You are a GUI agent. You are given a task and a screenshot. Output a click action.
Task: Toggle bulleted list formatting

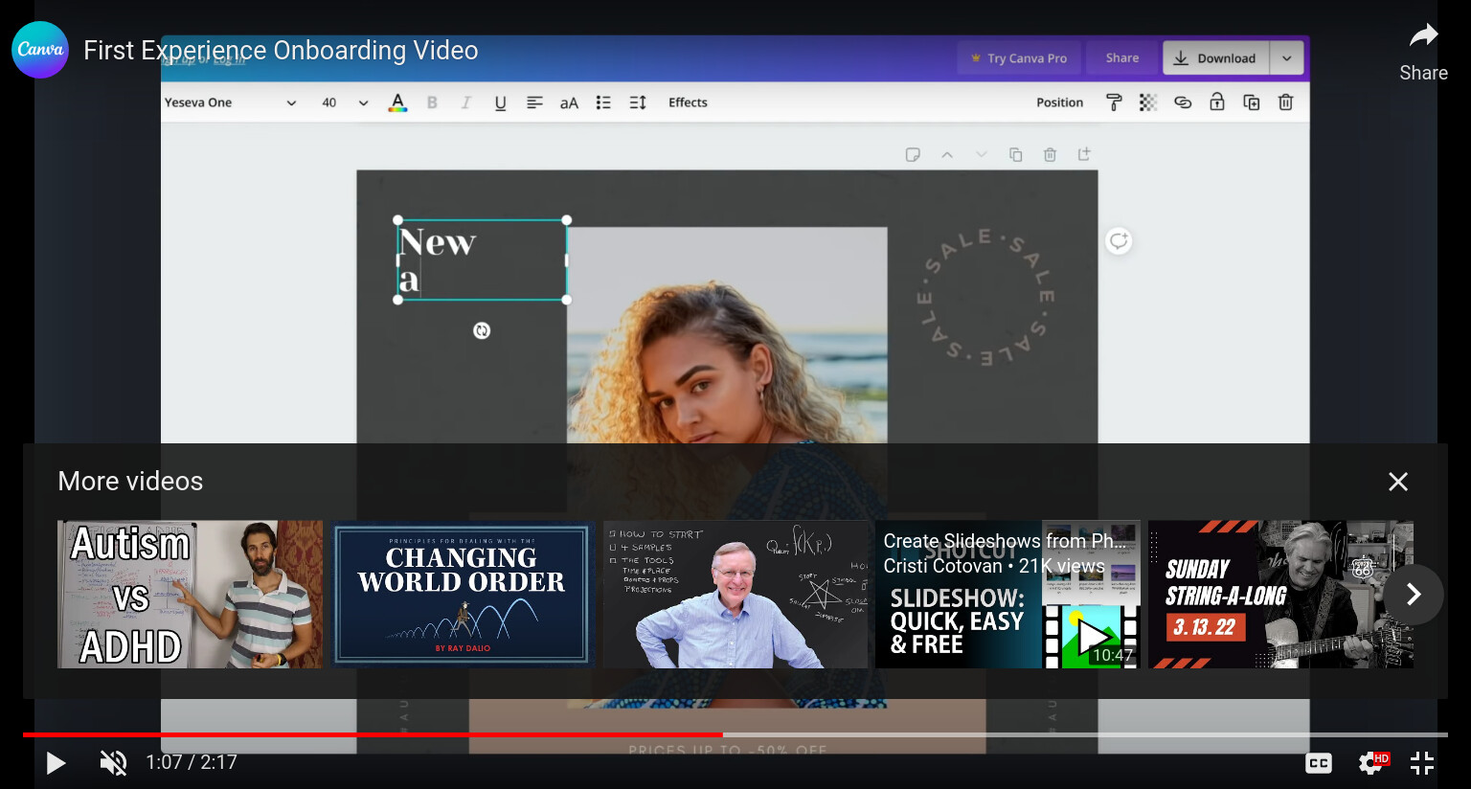click(x=603, y=102)
